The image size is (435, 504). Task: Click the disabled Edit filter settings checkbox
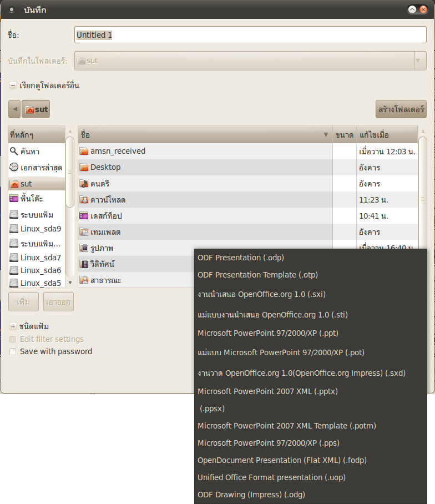click(13, 340)
